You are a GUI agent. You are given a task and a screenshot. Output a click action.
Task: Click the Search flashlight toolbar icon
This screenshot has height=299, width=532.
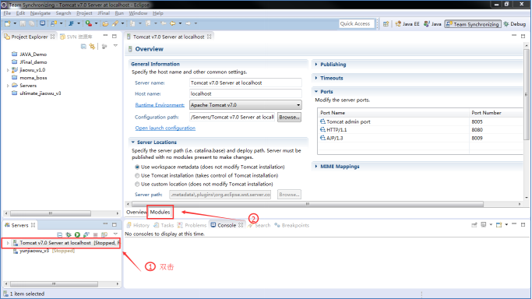115,23
